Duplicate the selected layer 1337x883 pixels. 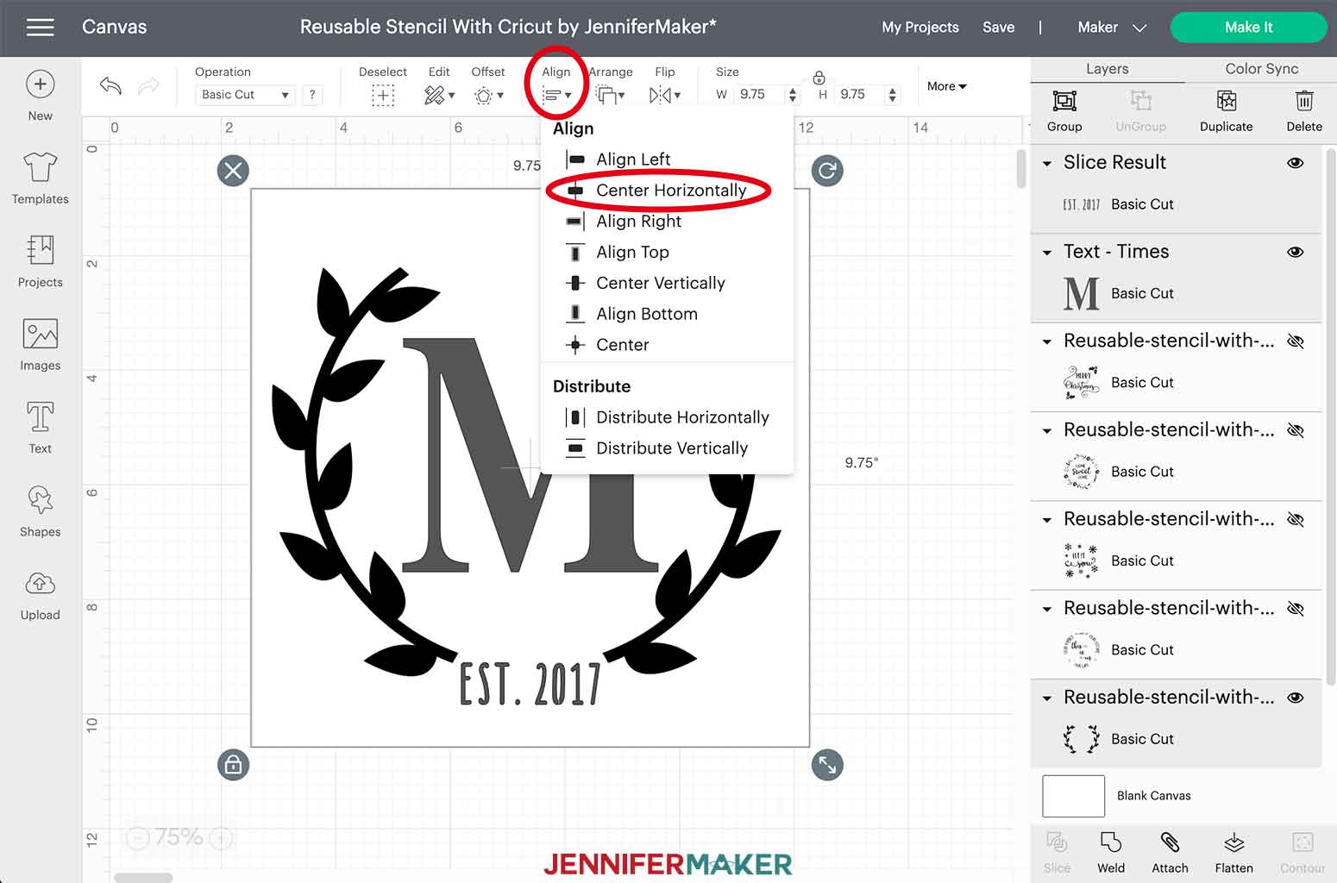pyautogui.click(x=1226, y=111)
